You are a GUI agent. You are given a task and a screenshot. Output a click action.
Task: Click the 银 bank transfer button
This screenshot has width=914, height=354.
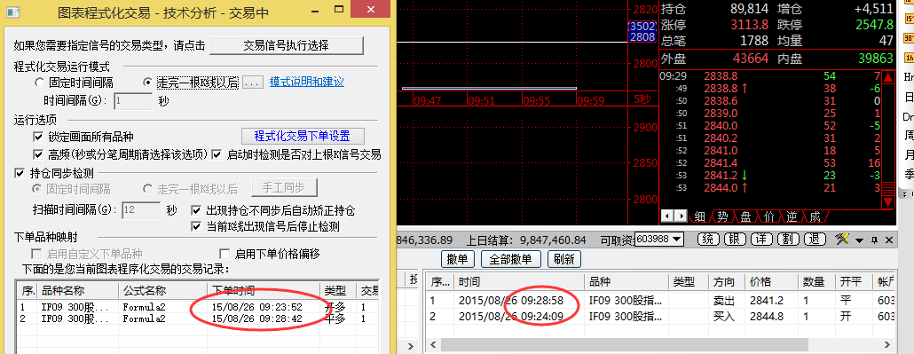735,240
